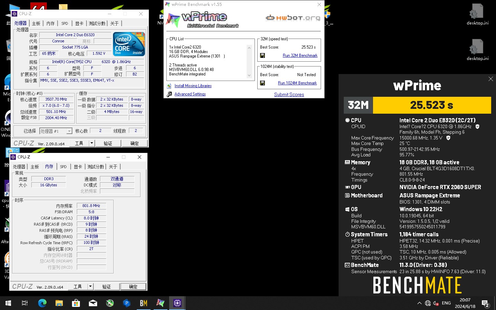Click 工具 button in upper CPU-Z
Image resolution: width=496 pixels, height=310 pixels.
point(79,143)
